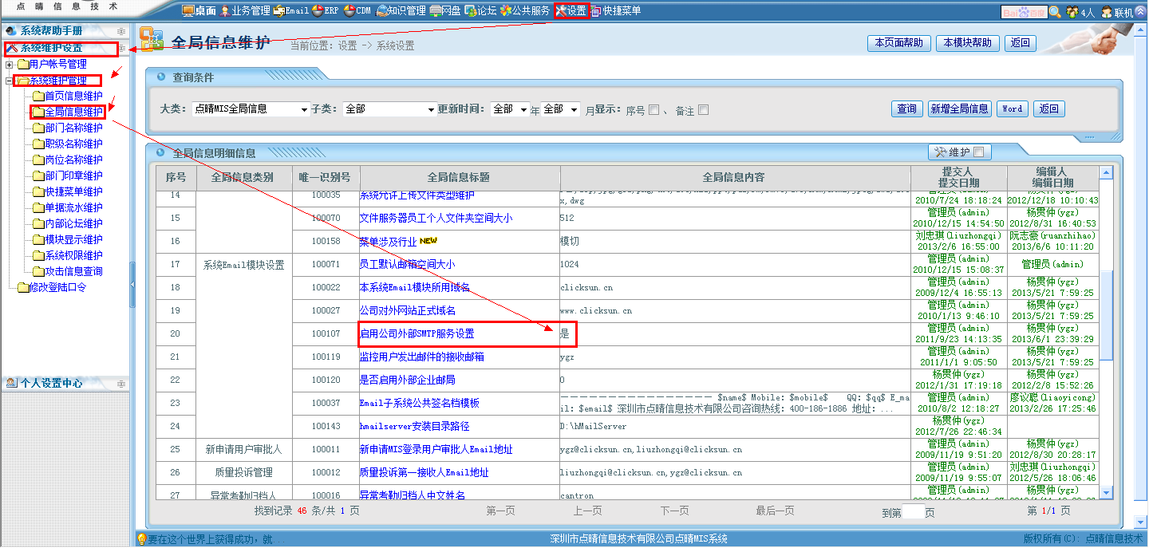The height and width of the screenshot is (548, 1149).
Task: Open the 论坛 forum icon
Action: pyautogui.click(x=471, y=11)
